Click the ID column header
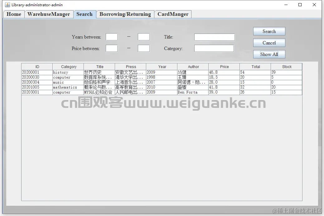 click(x=37, y=67)
